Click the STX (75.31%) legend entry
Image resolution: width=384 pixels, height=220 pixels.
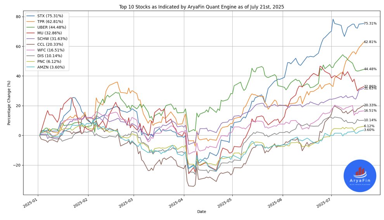coord(45,16)
